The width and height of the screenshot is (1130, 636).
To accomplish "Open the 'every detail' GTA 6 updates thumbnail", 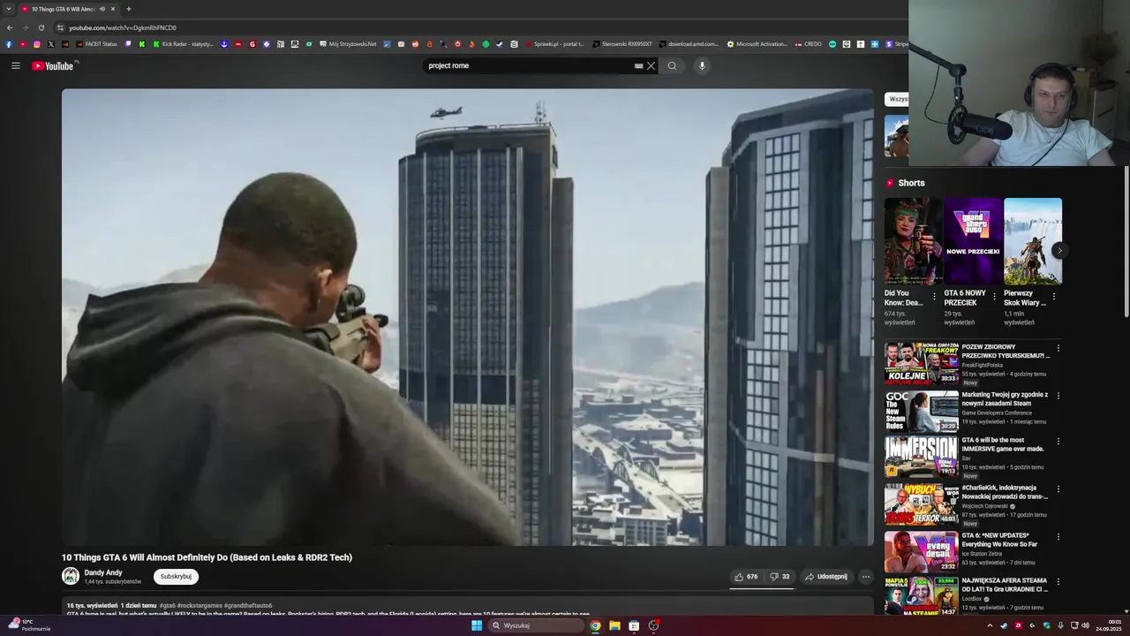I will click(922, 551).
